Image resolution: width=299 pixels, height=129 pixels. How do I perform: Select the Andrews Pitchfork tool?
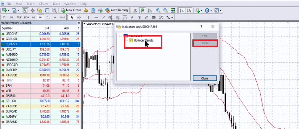tap(147, 18)
